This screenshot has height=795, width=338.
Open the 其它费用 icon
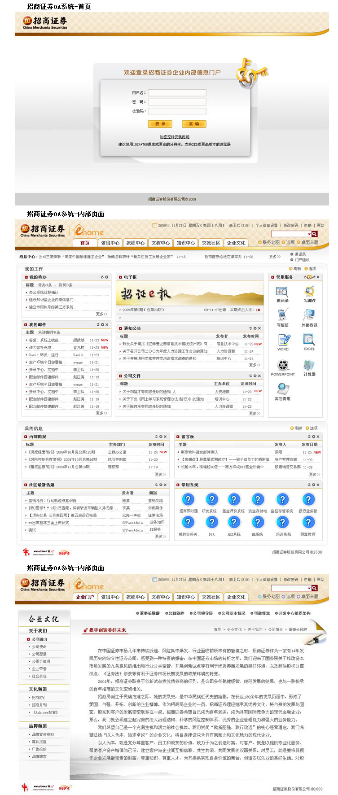point(282,389)
